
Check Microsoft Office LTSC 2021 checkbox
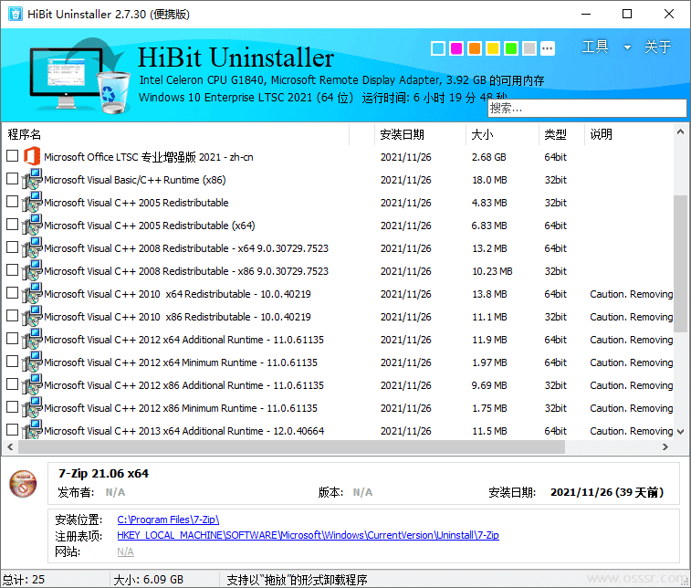tap(13, 155)
